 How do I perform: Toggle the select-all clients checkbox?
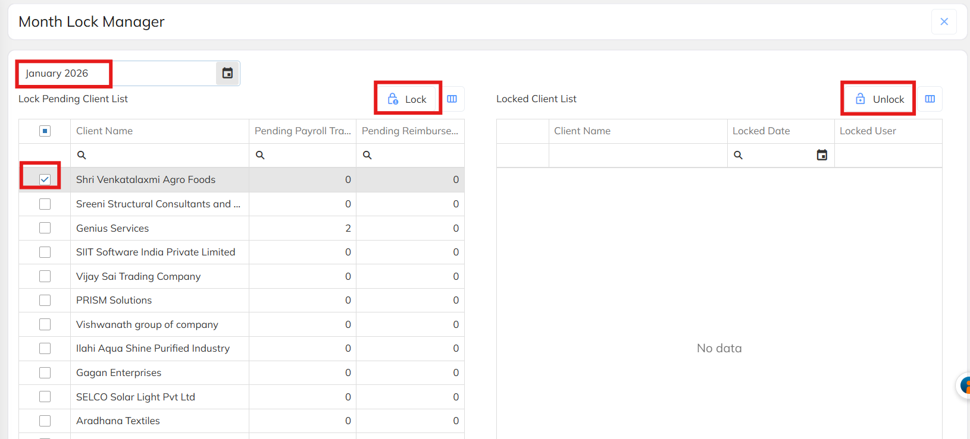click(45, 131)
